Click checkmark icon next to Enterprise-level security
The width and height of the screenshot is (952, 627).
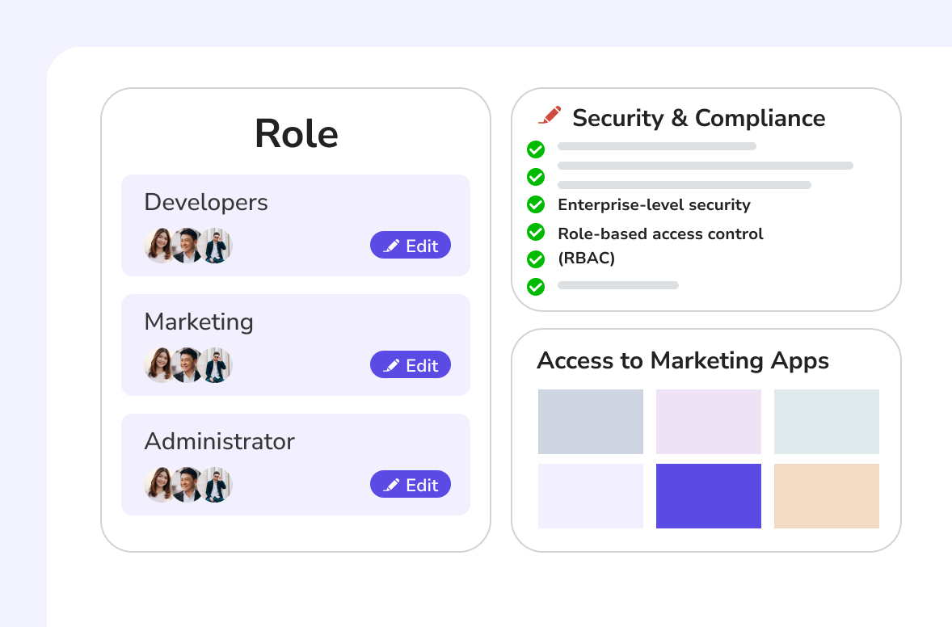coord(535,204)
